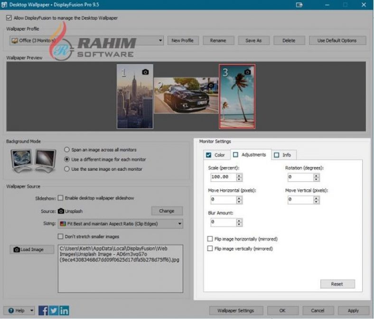Image resolution: width=374 pixels, height=319 pixels.
Task: Click the Load Image camera button
Action: pyautogui.click(x=32, y=250)
